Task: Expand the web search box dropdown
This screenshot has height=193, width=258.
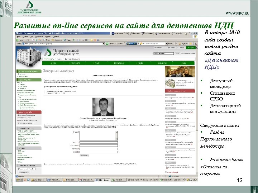Action: coord(166,44)
